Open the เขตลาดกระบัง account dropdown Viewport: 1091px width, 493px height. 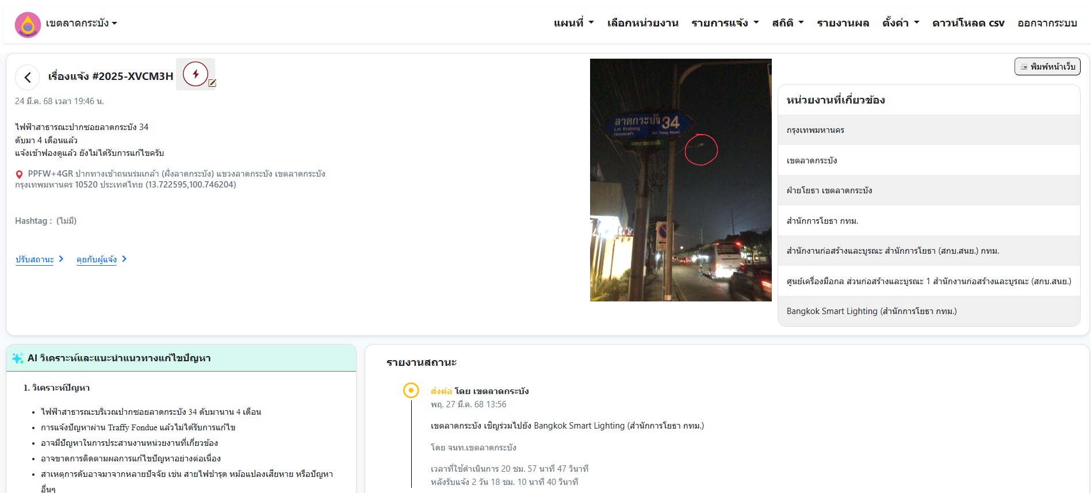pos(81,24)
